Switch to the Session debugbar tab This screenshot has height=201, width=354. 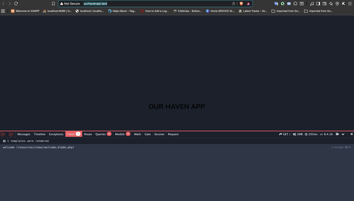click(159, 134)
